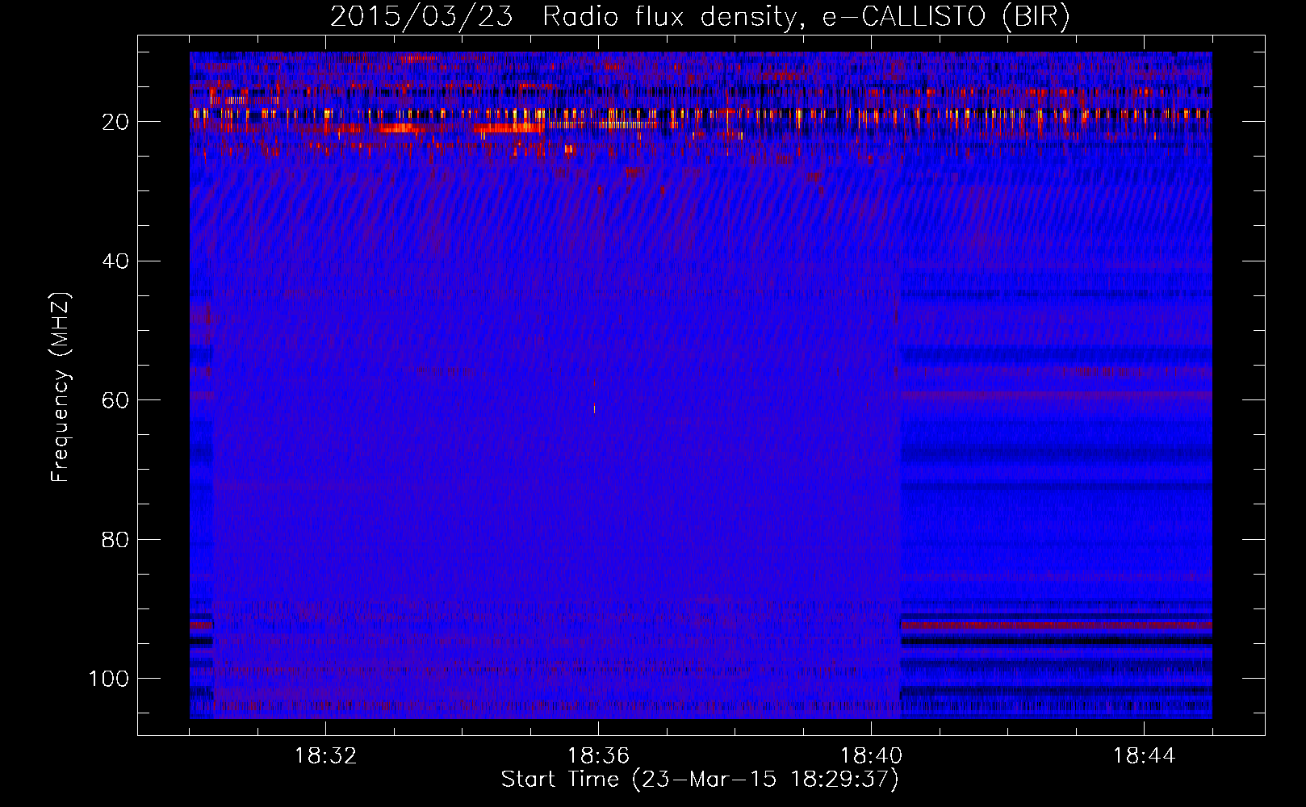This screenshot has width=1306, height=807.
Task: Click the red horizontal band near 92 MHz on the right
Action: pos(1056,625)
